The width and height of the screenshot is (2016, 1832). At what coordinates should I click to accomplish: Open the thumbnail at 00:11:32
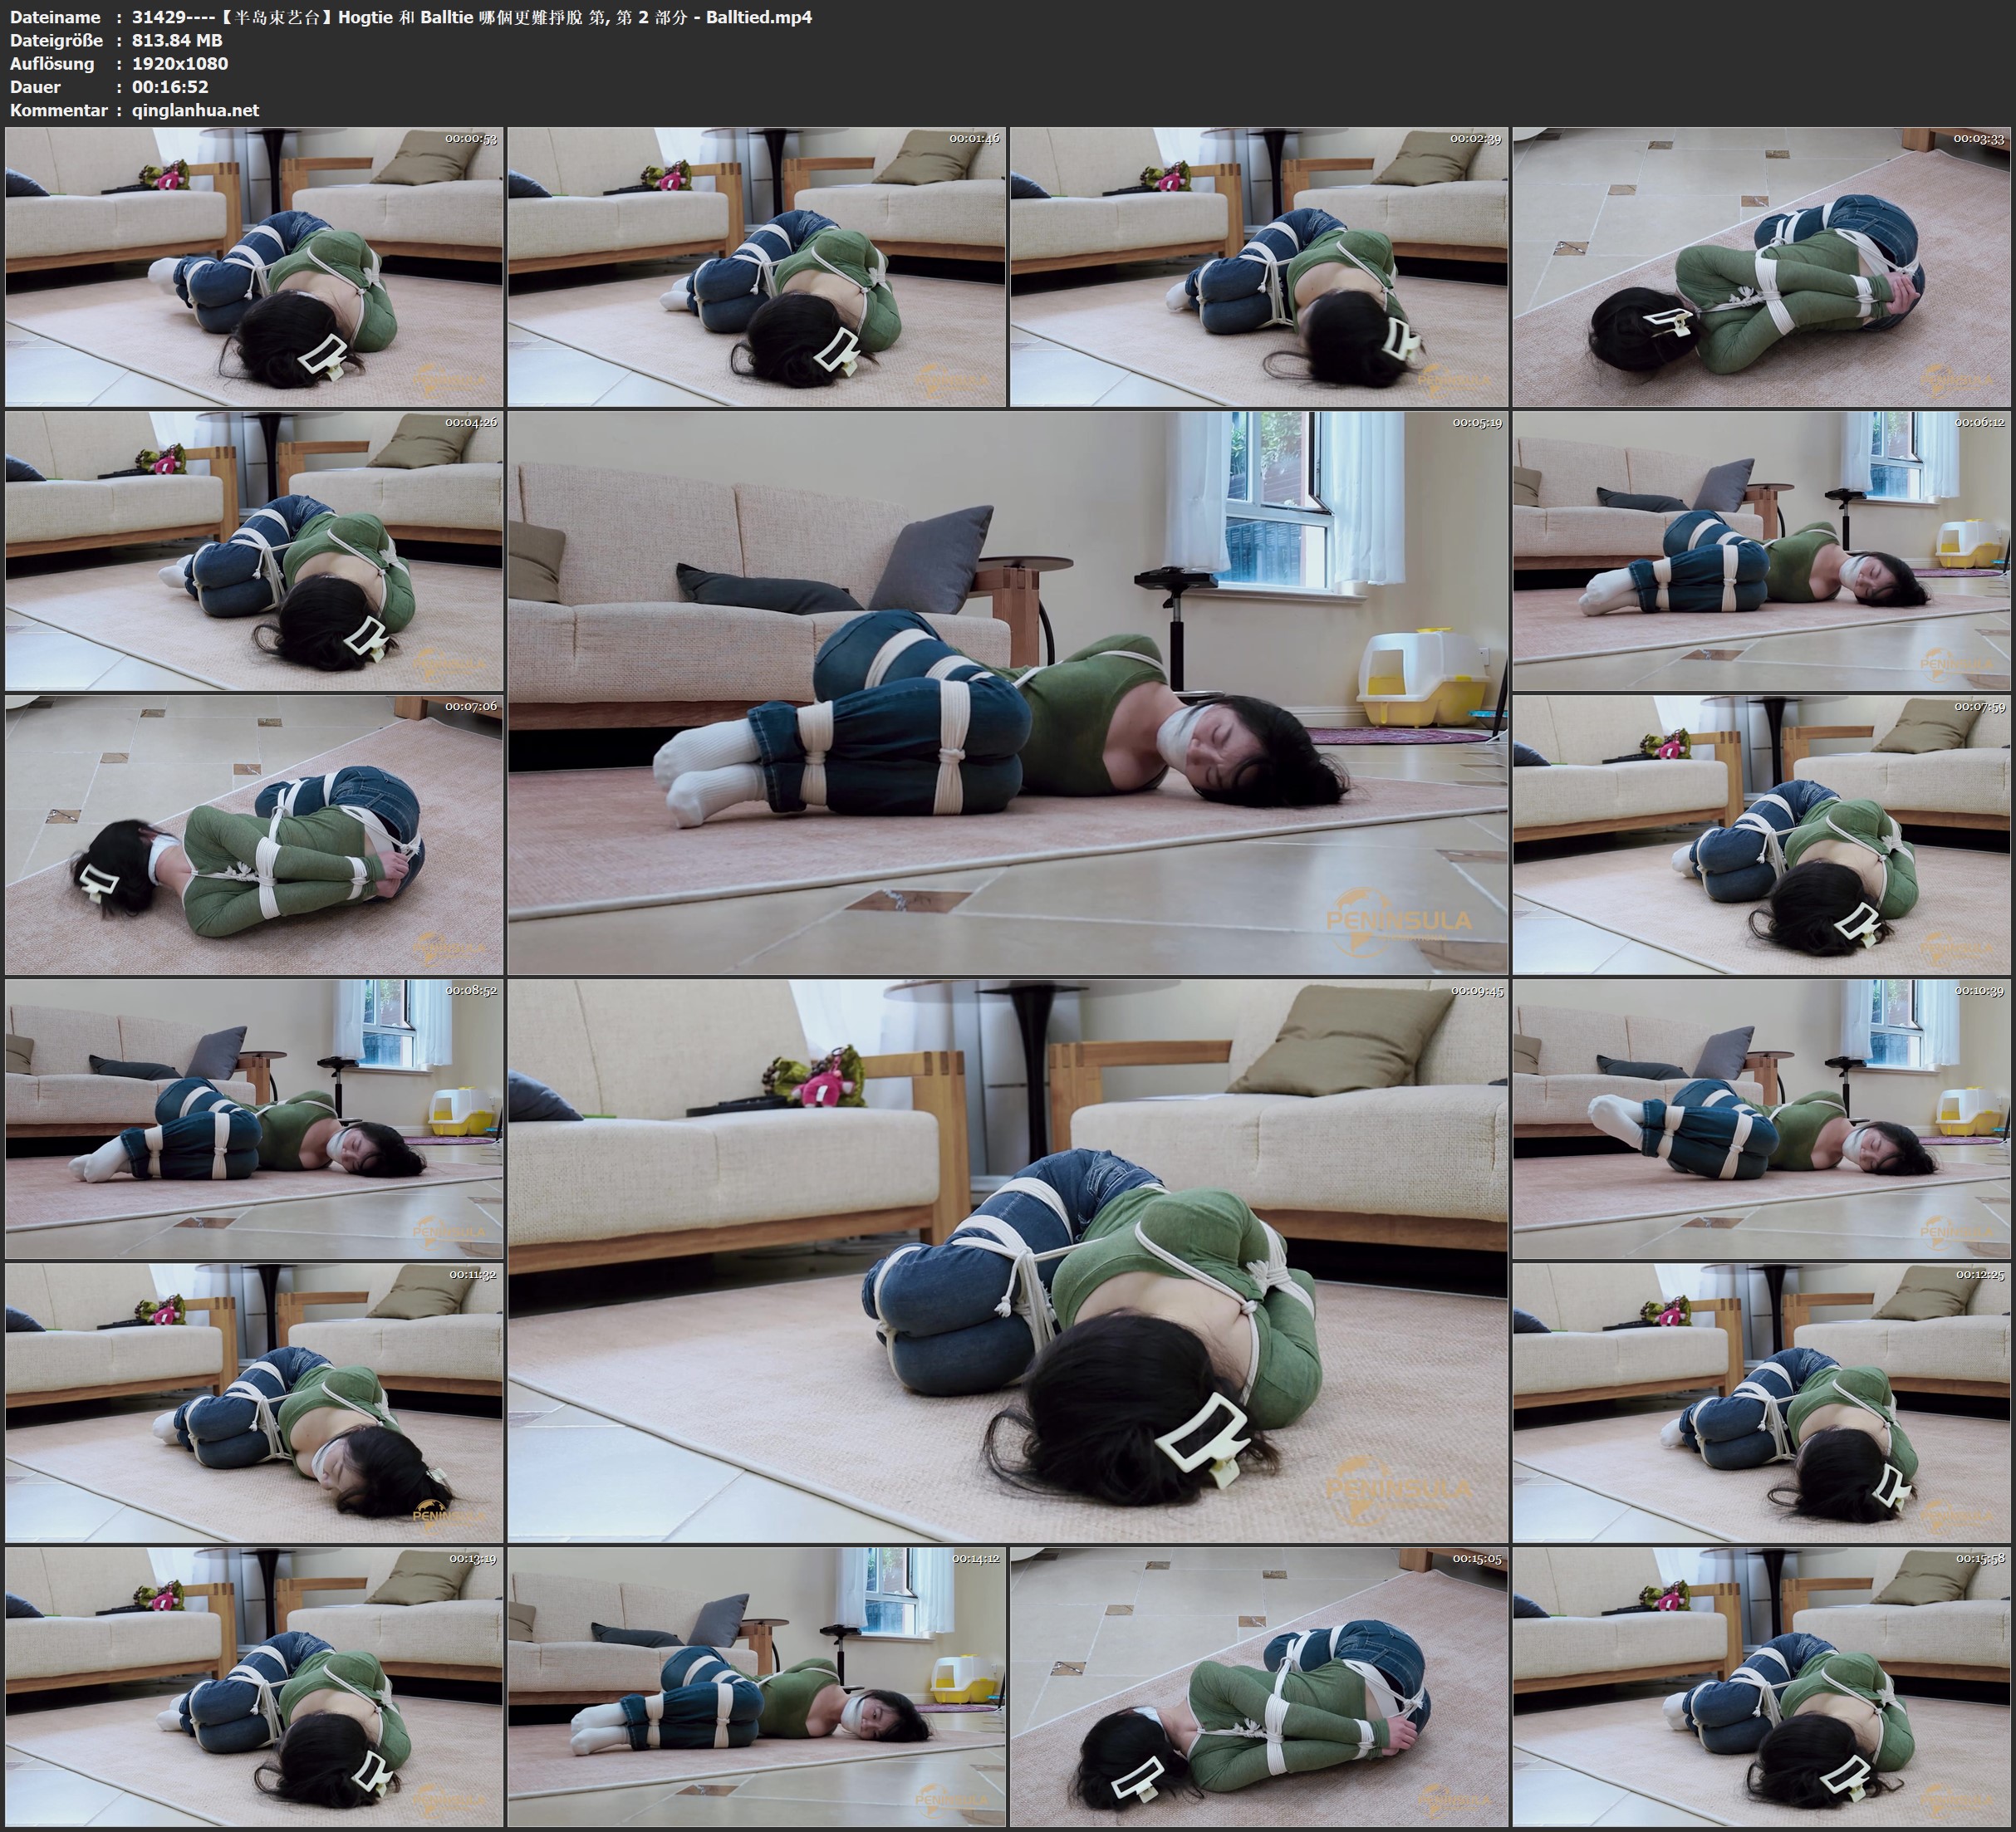coord(254,1402)
